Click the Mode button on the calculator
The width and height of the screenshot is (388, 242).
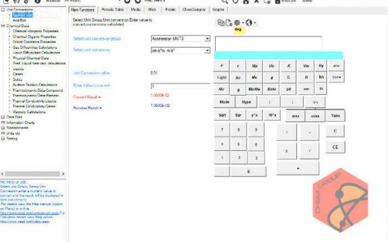coord(225,102)
